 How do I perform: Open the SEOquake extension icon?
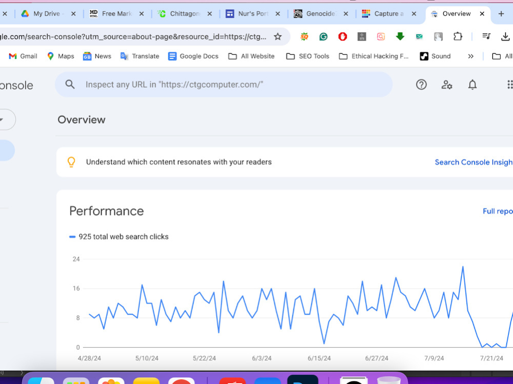tap(304, 36)
